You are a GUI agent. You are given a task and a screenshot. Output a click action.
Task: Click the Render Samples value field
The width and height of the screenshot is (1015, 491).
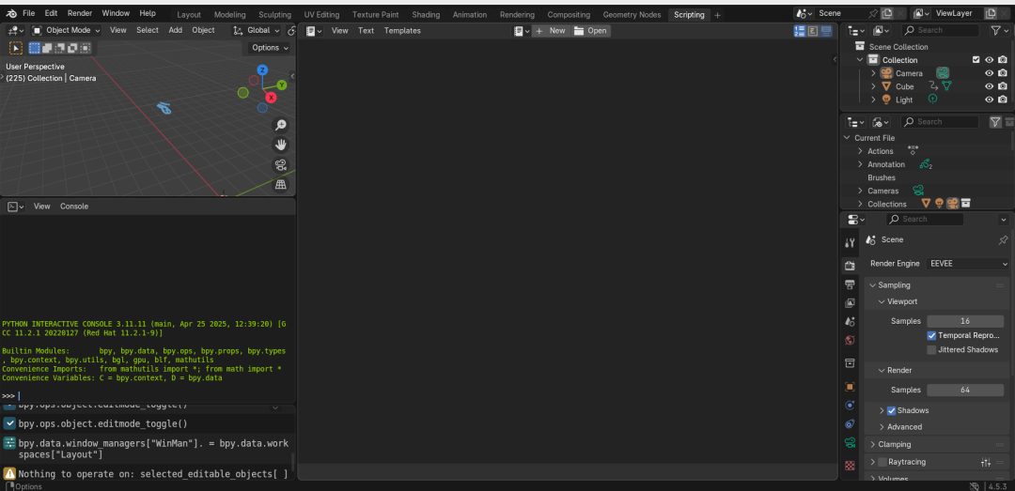(965, 391)
